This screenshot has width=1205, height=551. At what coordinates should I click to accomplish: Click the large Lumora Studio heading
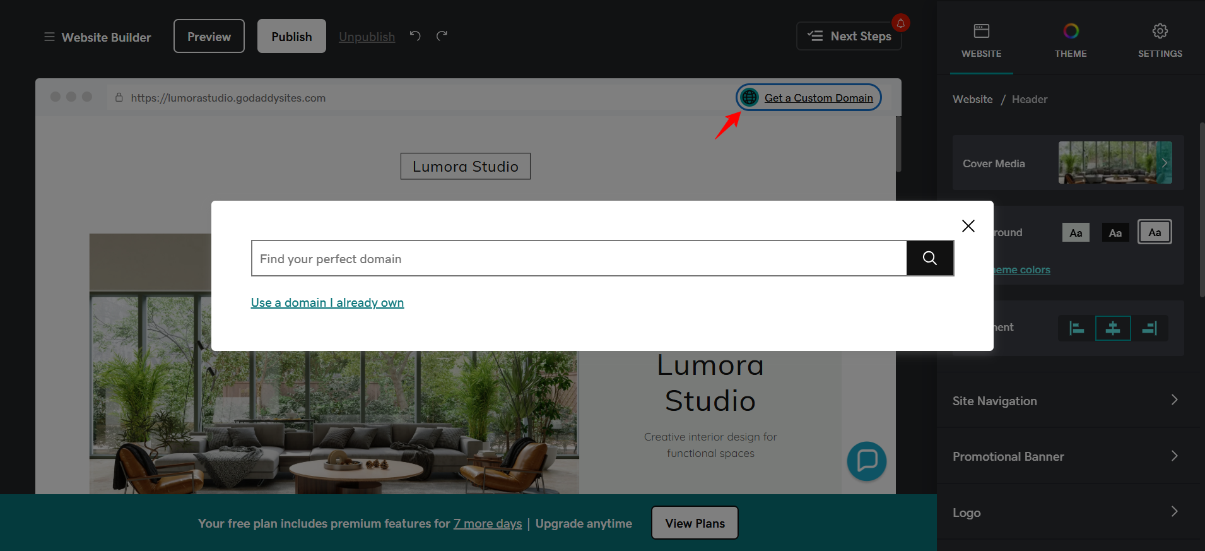click(x=710, y=383)
